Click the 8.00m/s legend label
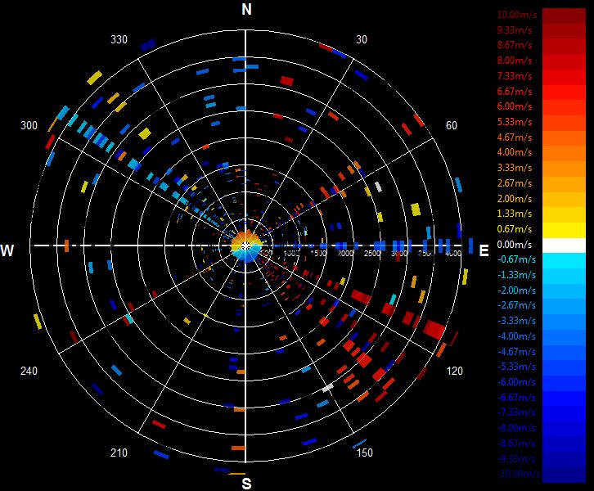Image resolution: width=594 pixels, height=491 pixels. 515,61
